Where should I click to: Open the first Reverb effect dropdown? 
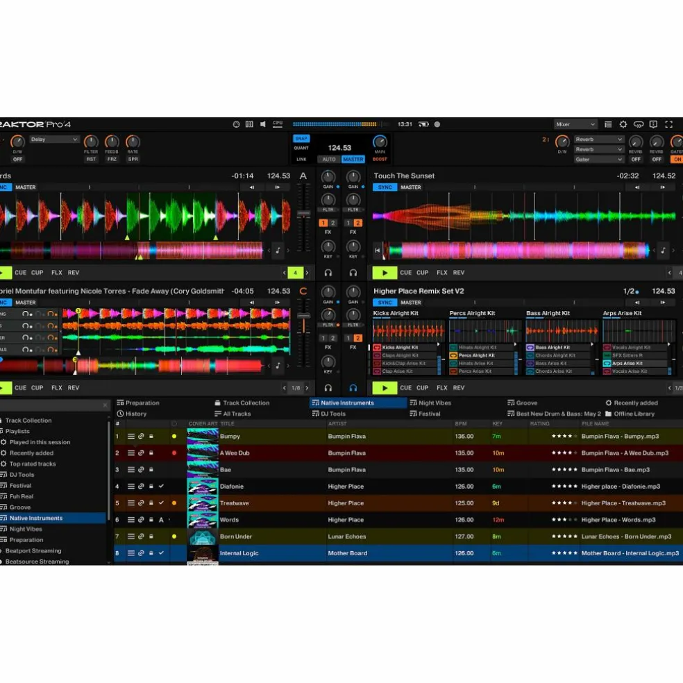pos(599,140)
